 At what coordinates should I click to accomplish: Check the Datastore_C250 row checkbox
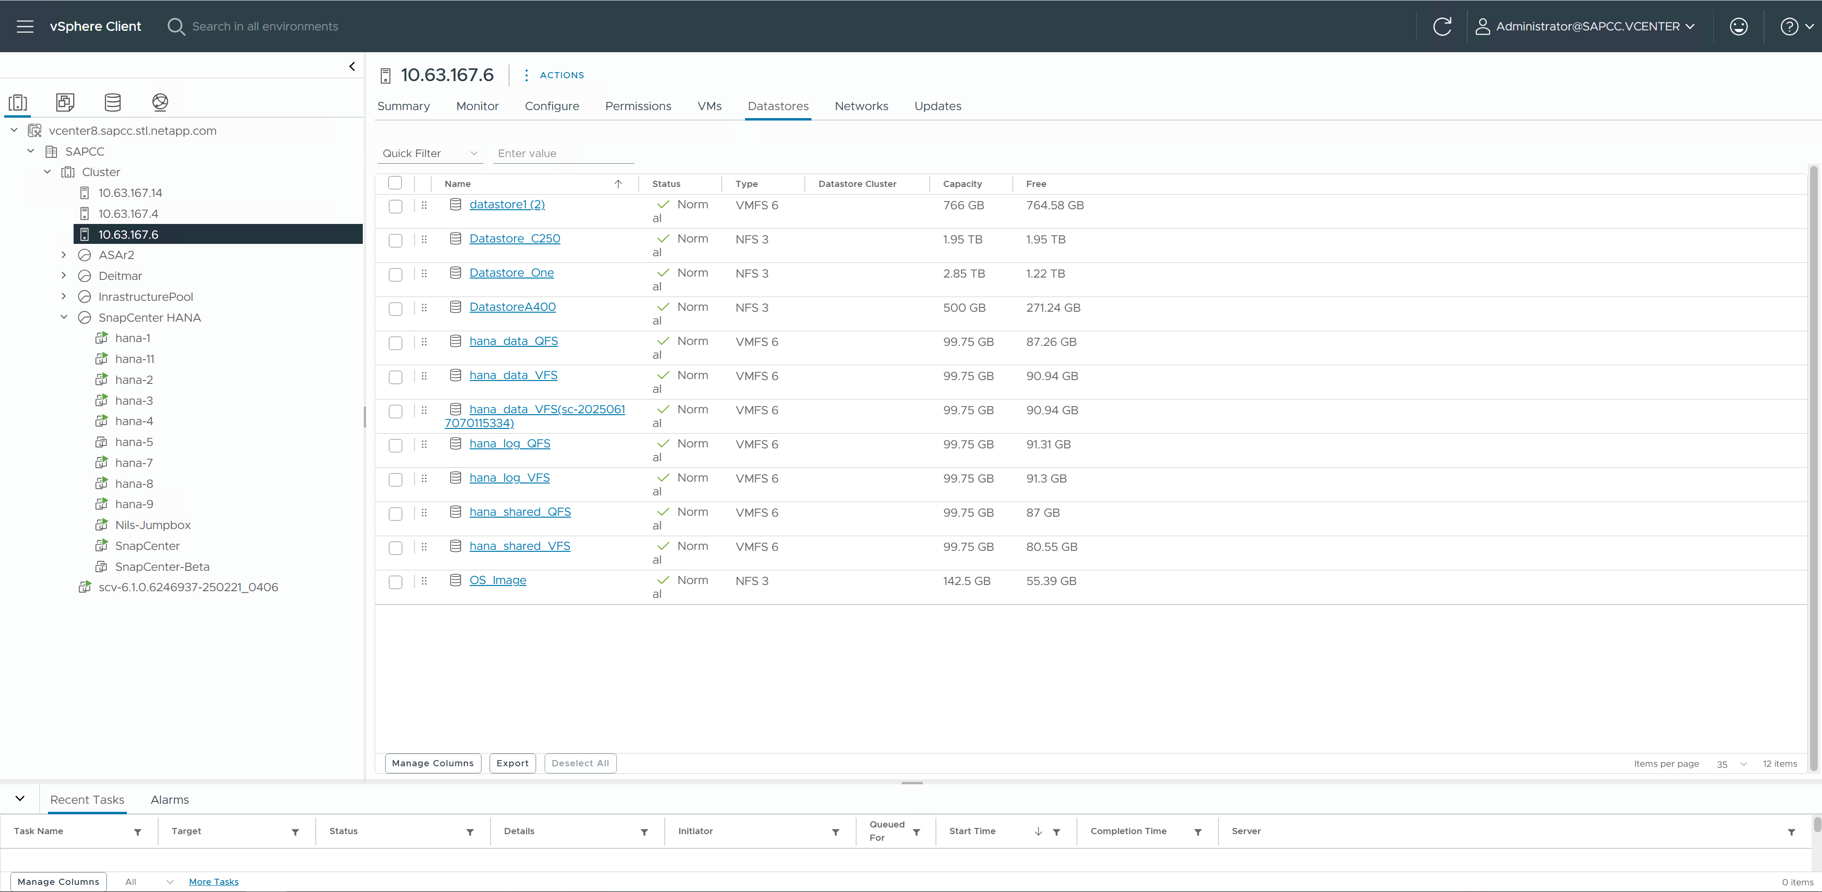[396, 240]
